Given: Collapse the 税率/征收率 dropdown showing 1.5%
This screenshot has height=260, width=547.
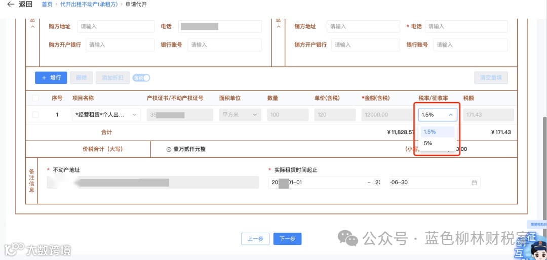Looking at the screenshot, I should click(438, 115).
